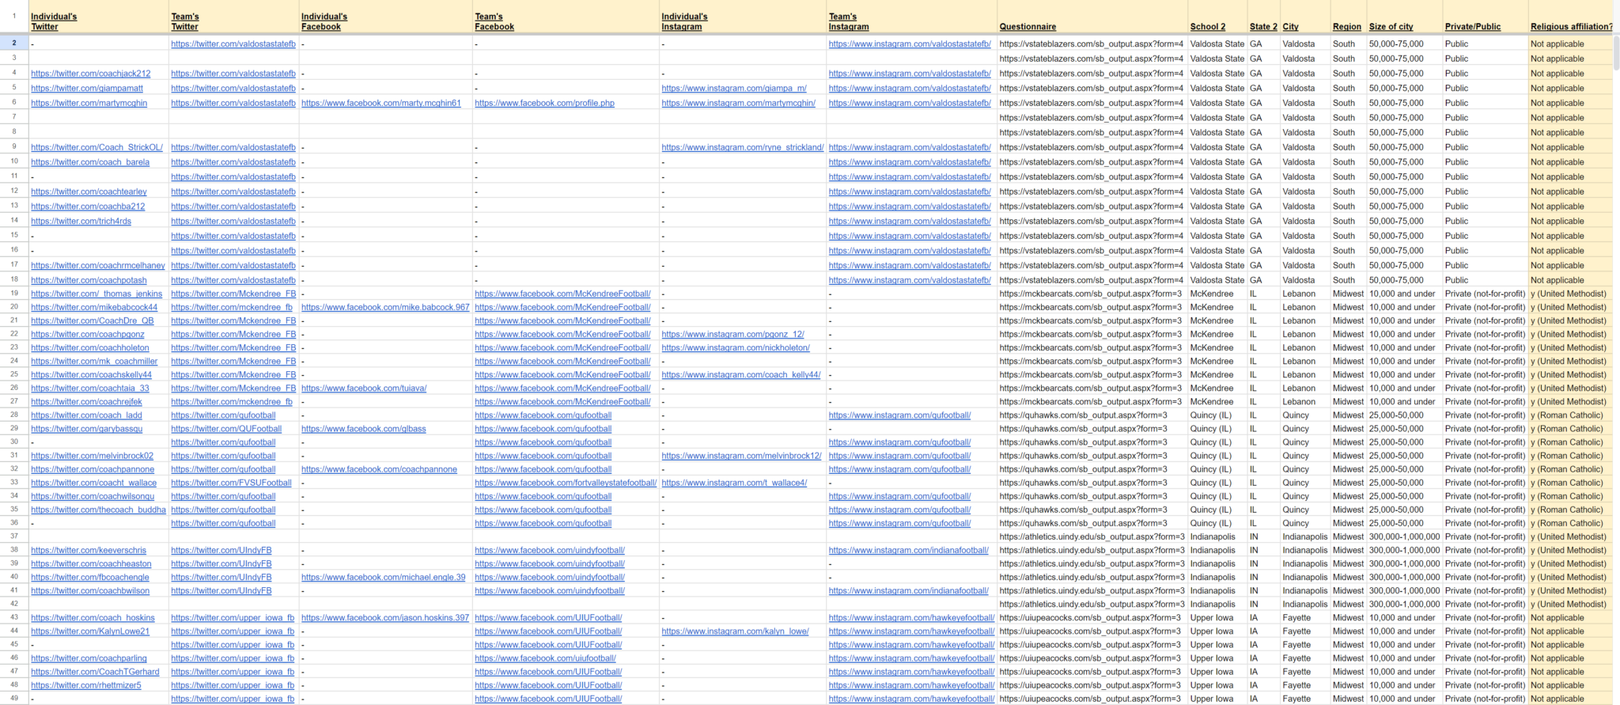This screenshot has height=705, width=1620.
Task: Open the instagram.com/melvinbrock12 link
Action: 742,456
